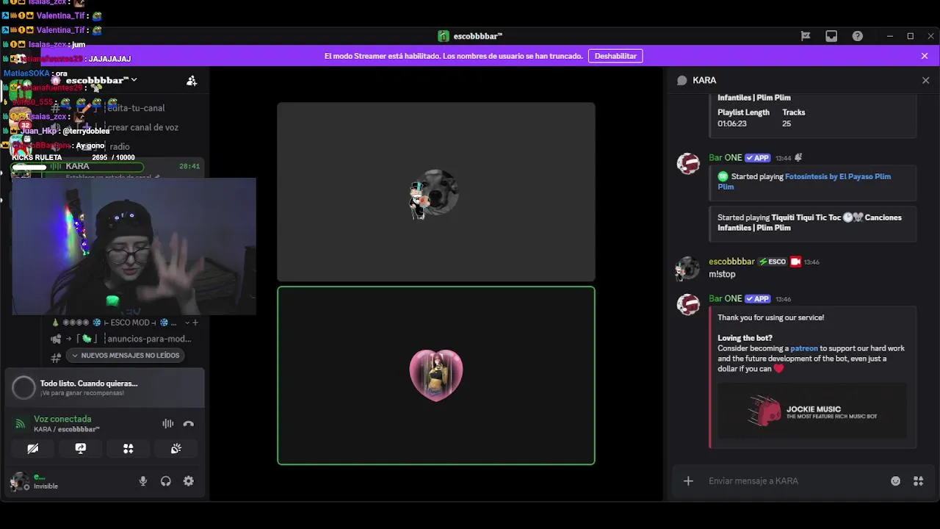Open the Quests flag icon in title bar
Screen dimensions: 940x529
(805, 36)
